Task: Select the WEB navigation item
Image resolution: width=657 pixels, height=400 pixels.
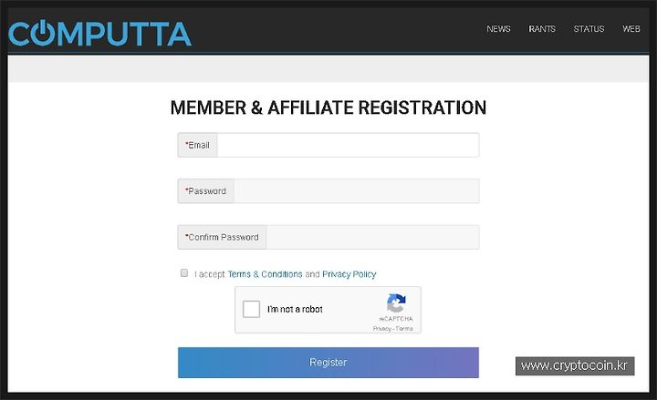Action: (631, 29)
